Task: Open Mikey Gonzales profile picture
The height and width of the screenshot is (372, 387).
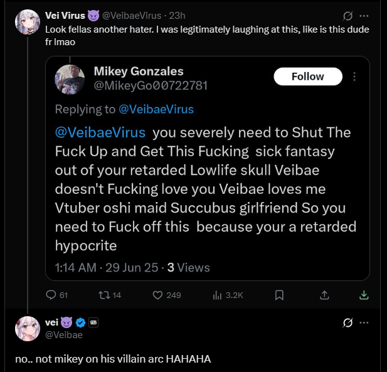Action: 71,79
